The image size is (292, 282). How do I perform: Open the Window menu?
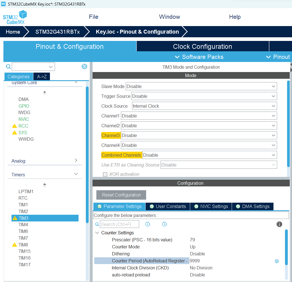point(169,17)
